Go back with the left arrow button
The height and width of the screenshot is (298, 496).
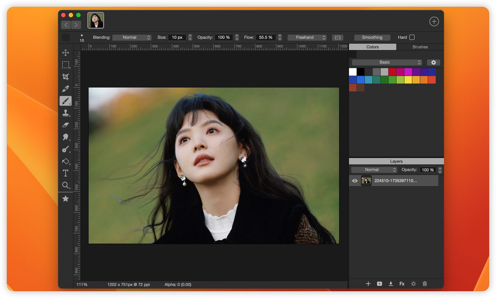click(x=66, y=25)
